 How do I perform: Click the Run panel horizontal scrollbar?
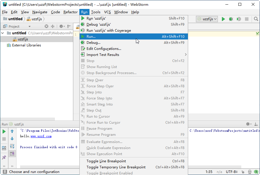(130, 167)
